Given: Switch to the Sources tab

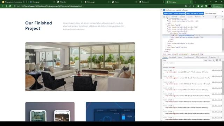Looking at the screenshot, I should point(190,17).
